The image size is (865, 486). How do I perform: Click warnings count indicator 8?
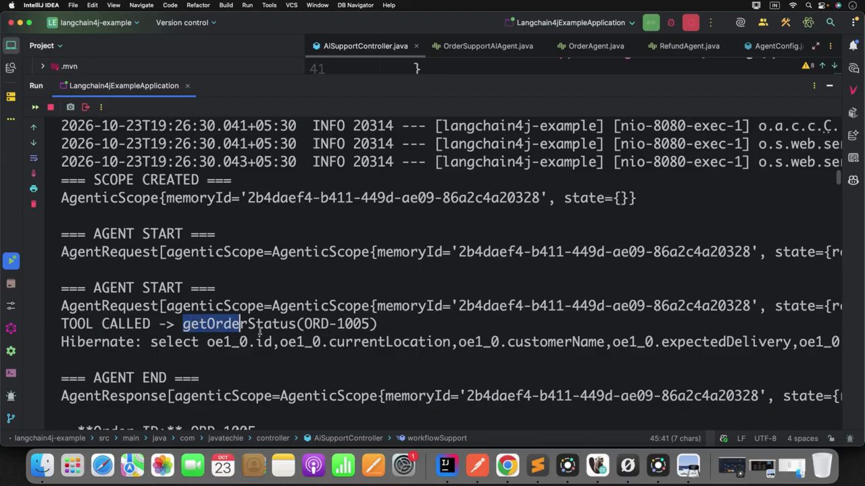click(x=808, y=65)
